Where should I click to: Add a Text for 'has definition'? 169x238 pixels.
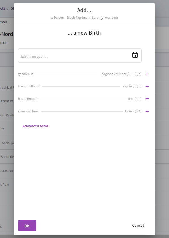pos(147,99)
